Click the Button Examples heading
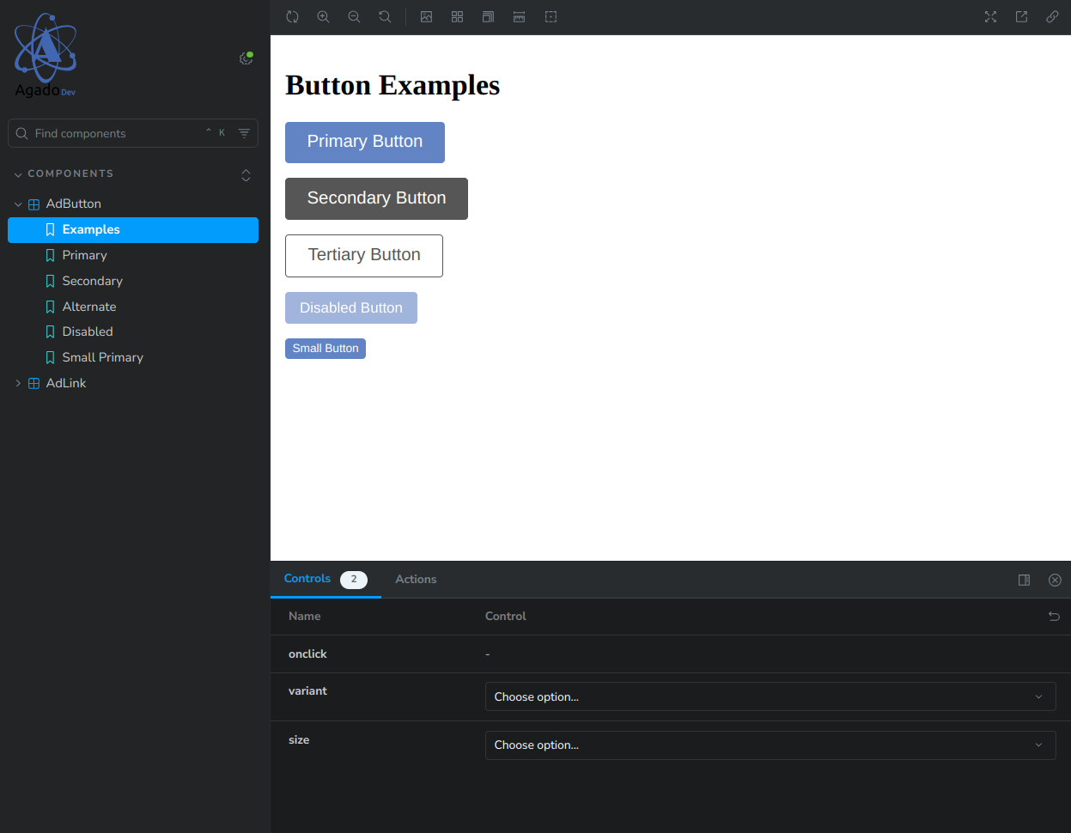Screen dimensions: 1071x833 coord(392,85)
